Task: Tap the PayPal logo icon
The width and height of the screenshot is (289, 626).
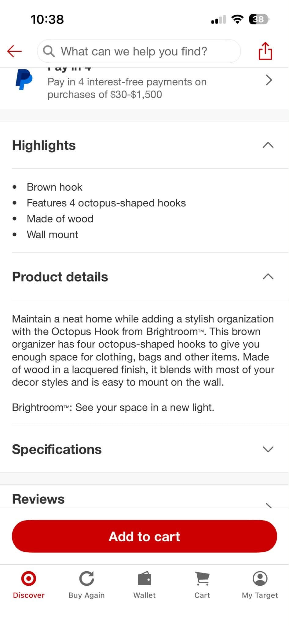Action: 24,79
